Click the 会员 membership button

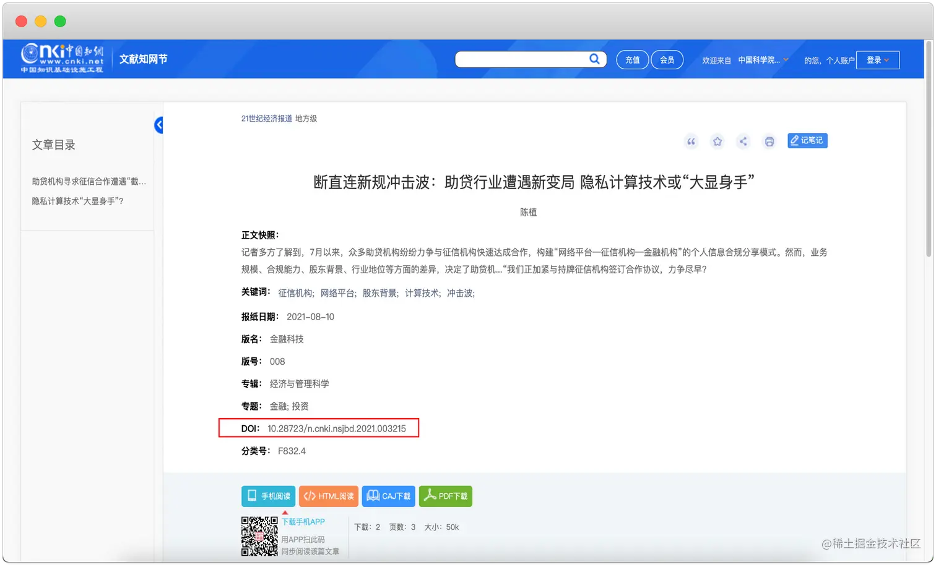(x=667, y=59)
